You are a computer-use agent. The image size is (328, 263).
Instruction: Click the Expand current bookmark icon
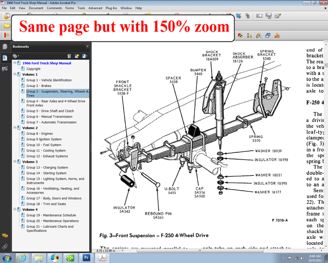coord(85,56)
